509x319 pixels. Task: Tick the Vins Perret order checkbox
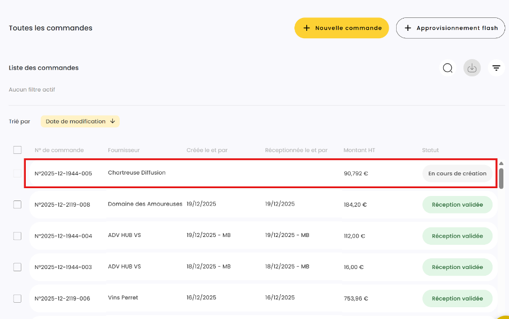click(x=17, y=298)
